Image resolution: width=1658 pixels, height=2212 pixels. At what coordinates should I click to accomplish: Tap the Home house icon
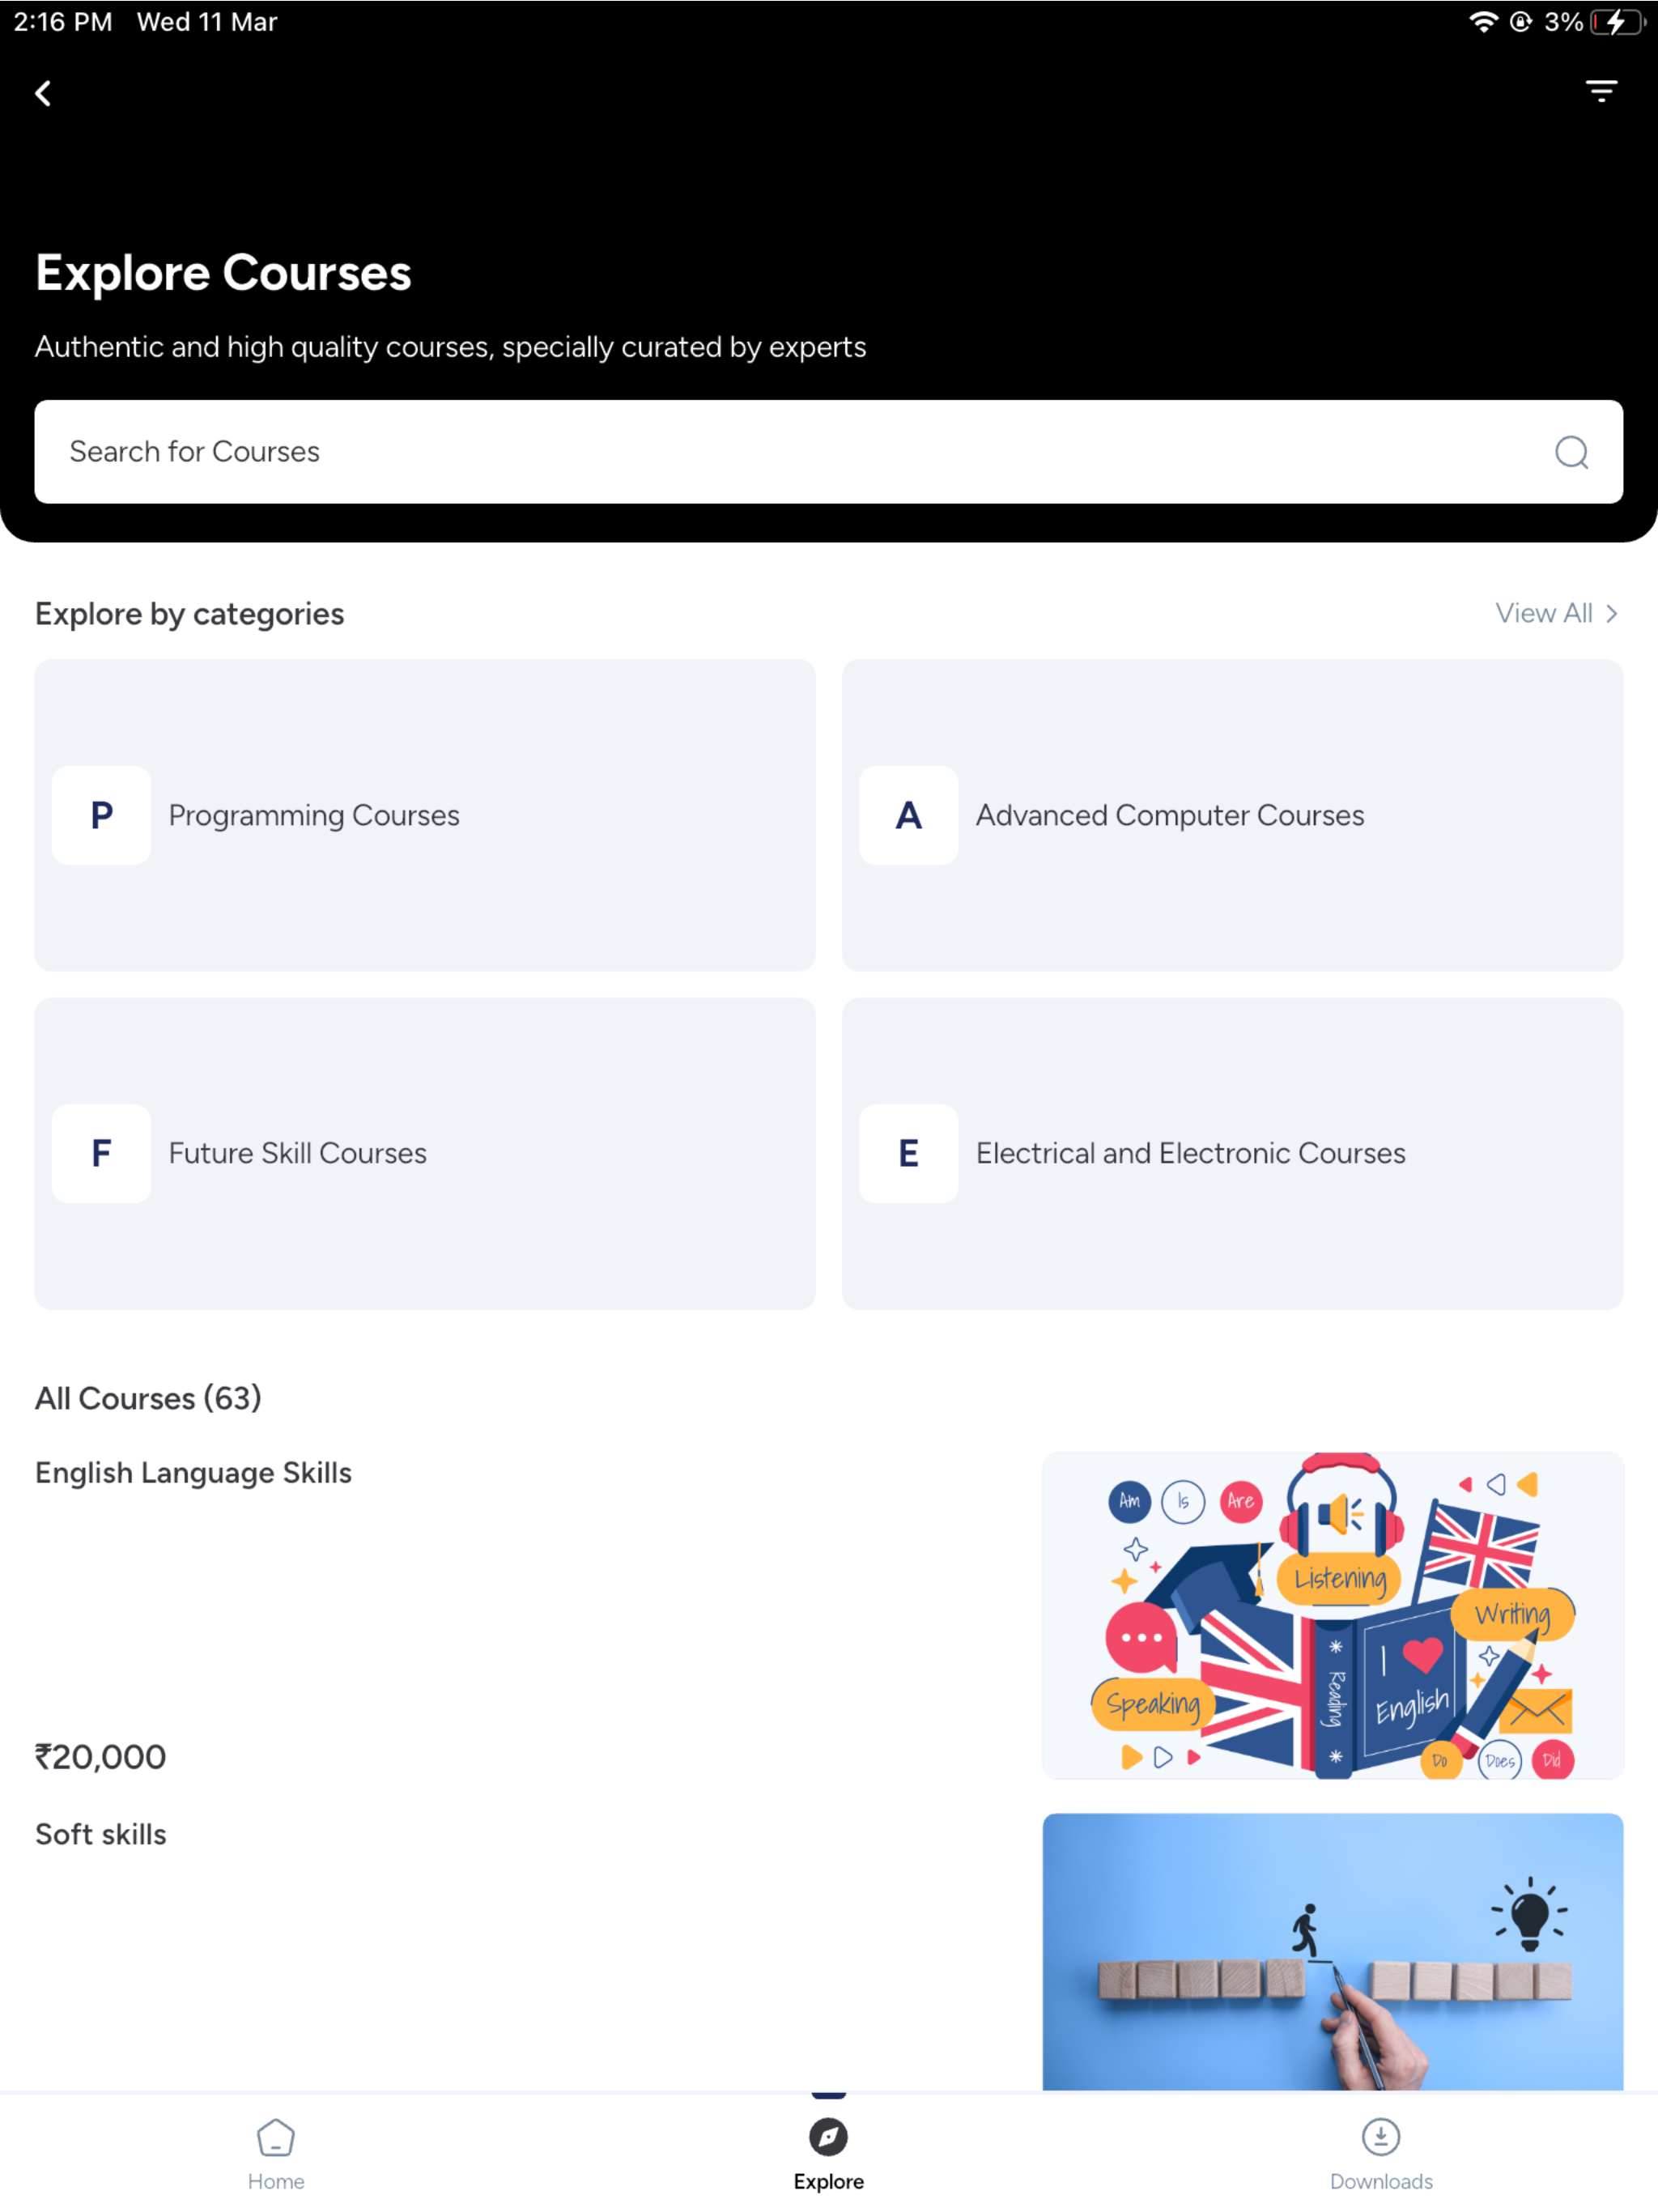click(276, 2137)
